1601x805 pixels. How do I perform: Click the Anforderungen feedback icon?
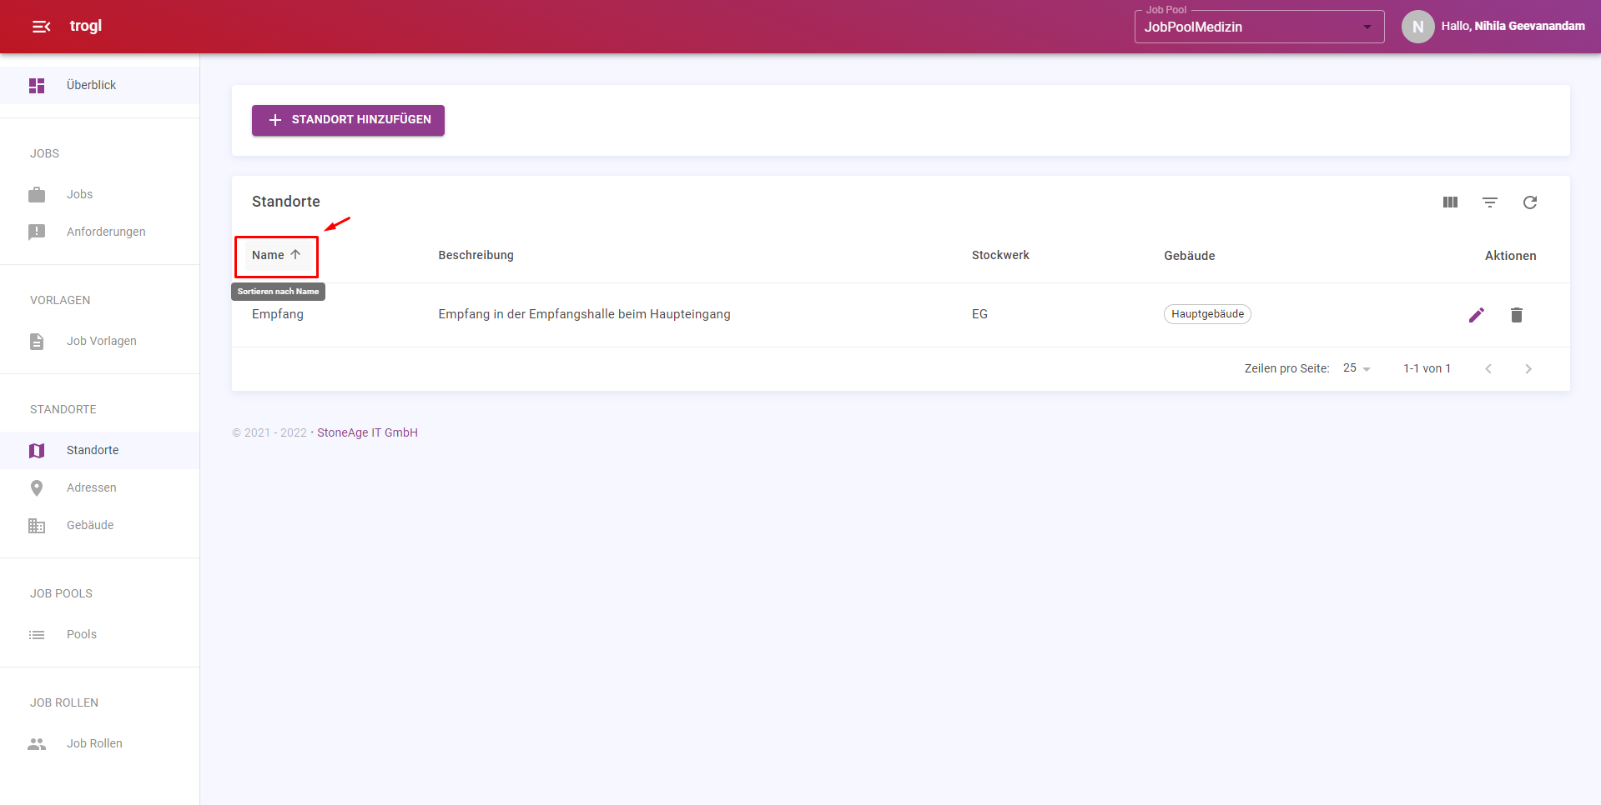(x=37, y=232)
